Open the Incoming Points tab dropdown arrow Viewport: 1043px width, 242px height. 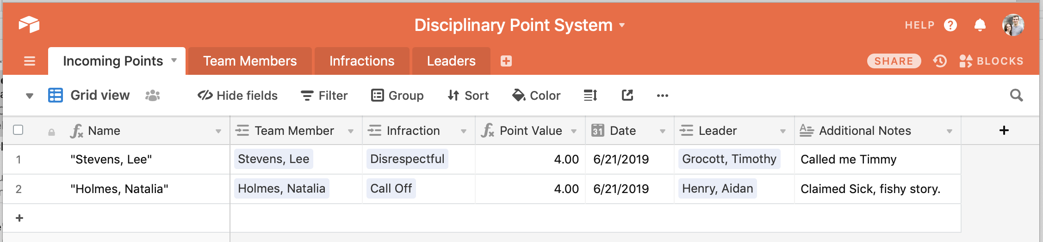click(x=174, y=60)
